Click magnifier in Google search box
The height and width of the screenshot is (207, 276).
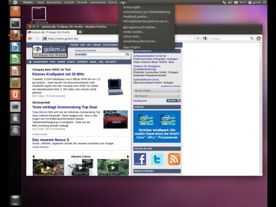251,39
